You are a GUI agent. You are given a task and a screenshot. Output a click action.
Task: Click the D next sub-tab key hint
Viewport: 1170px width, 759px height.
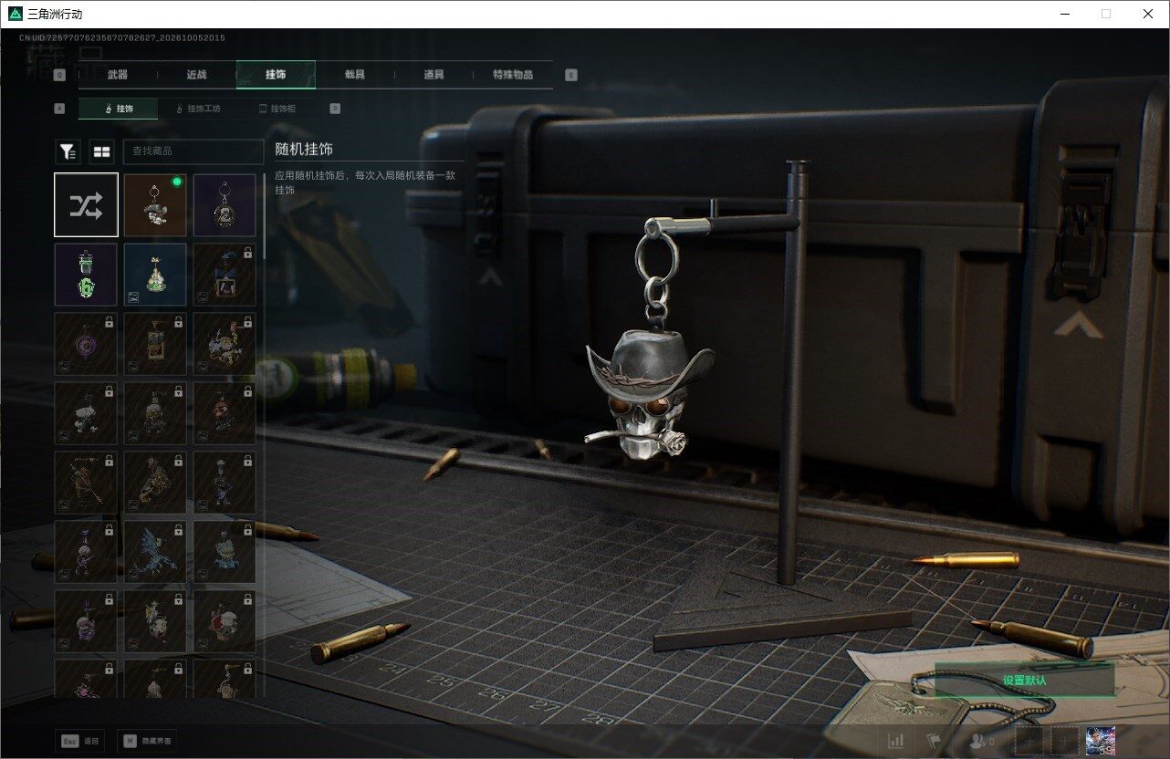click(x=335, y=109)
